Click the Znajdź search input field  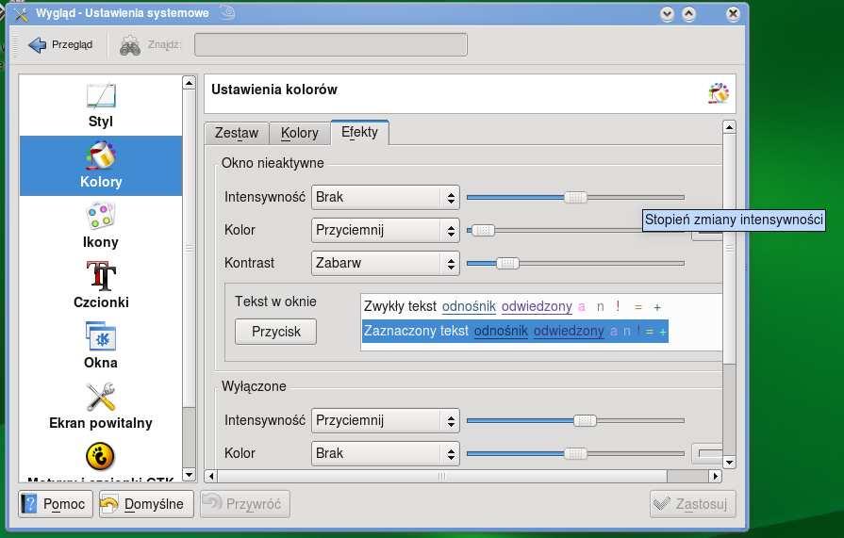coord(330,44)
